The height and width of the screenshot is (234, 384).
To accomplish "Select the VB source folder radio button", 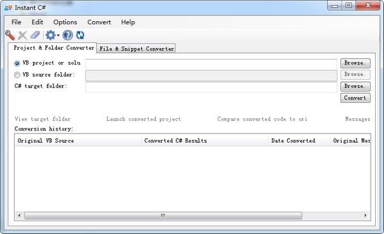I will click(17, 75).
